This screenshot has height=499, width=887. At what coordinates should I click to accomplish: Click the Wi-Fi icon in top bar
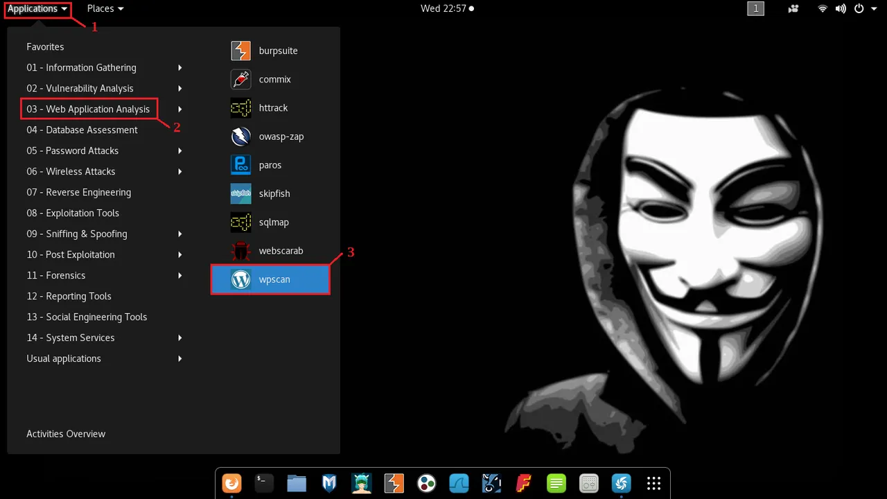823,9
